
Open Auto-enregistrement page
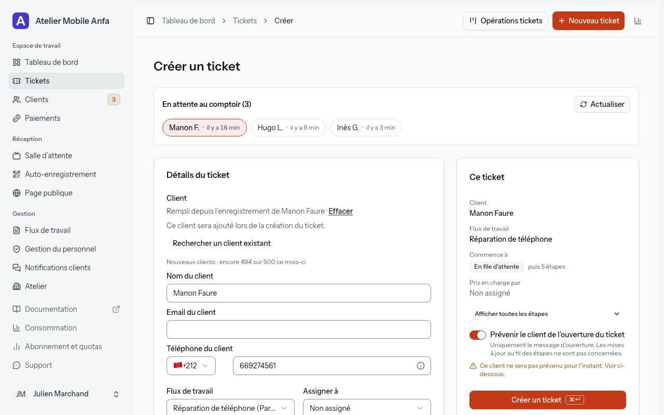pos(66,174)
